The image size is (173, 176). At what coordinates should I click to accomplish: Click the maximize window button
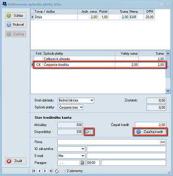161,4
